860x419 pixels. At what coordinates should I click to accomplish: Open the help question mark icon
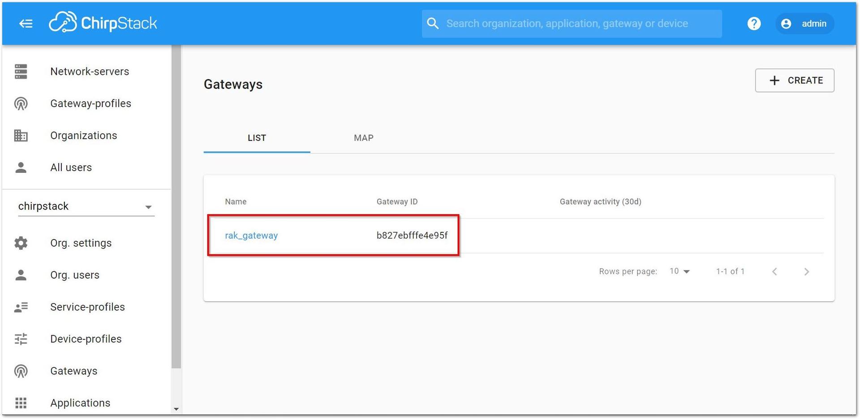[754, 23]
